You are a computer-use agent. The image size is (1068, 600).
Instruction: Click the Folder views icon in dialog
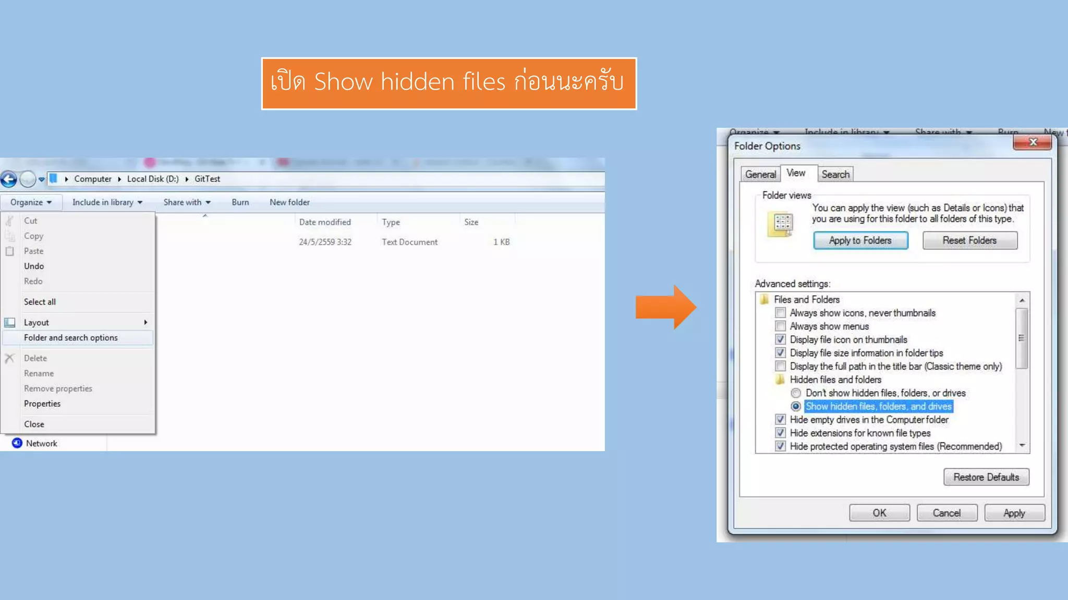(x=781, y=224)
